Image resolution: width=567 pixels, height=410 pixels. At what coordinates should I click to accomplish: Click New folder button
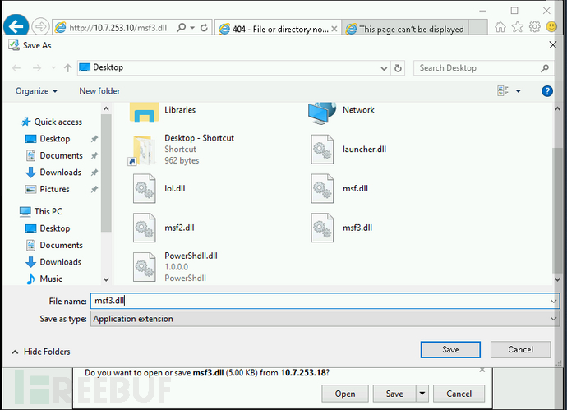[99, 91]
